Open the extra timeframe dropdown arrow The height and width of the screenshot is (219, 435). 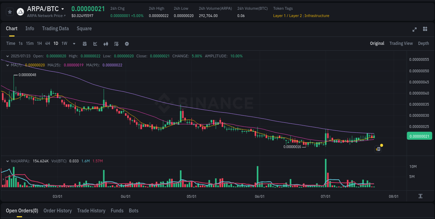point(74,43)
